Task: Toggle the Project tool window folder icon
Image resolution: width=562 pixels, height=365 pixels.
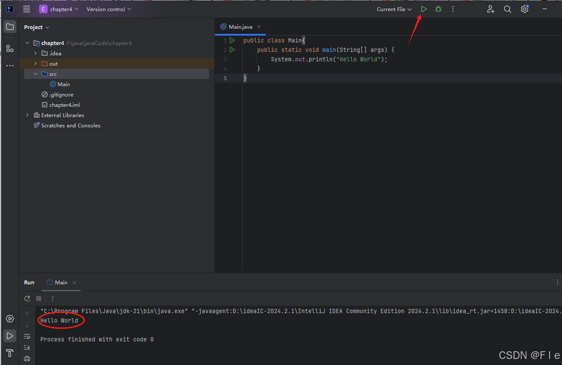Action: point(10,27)
